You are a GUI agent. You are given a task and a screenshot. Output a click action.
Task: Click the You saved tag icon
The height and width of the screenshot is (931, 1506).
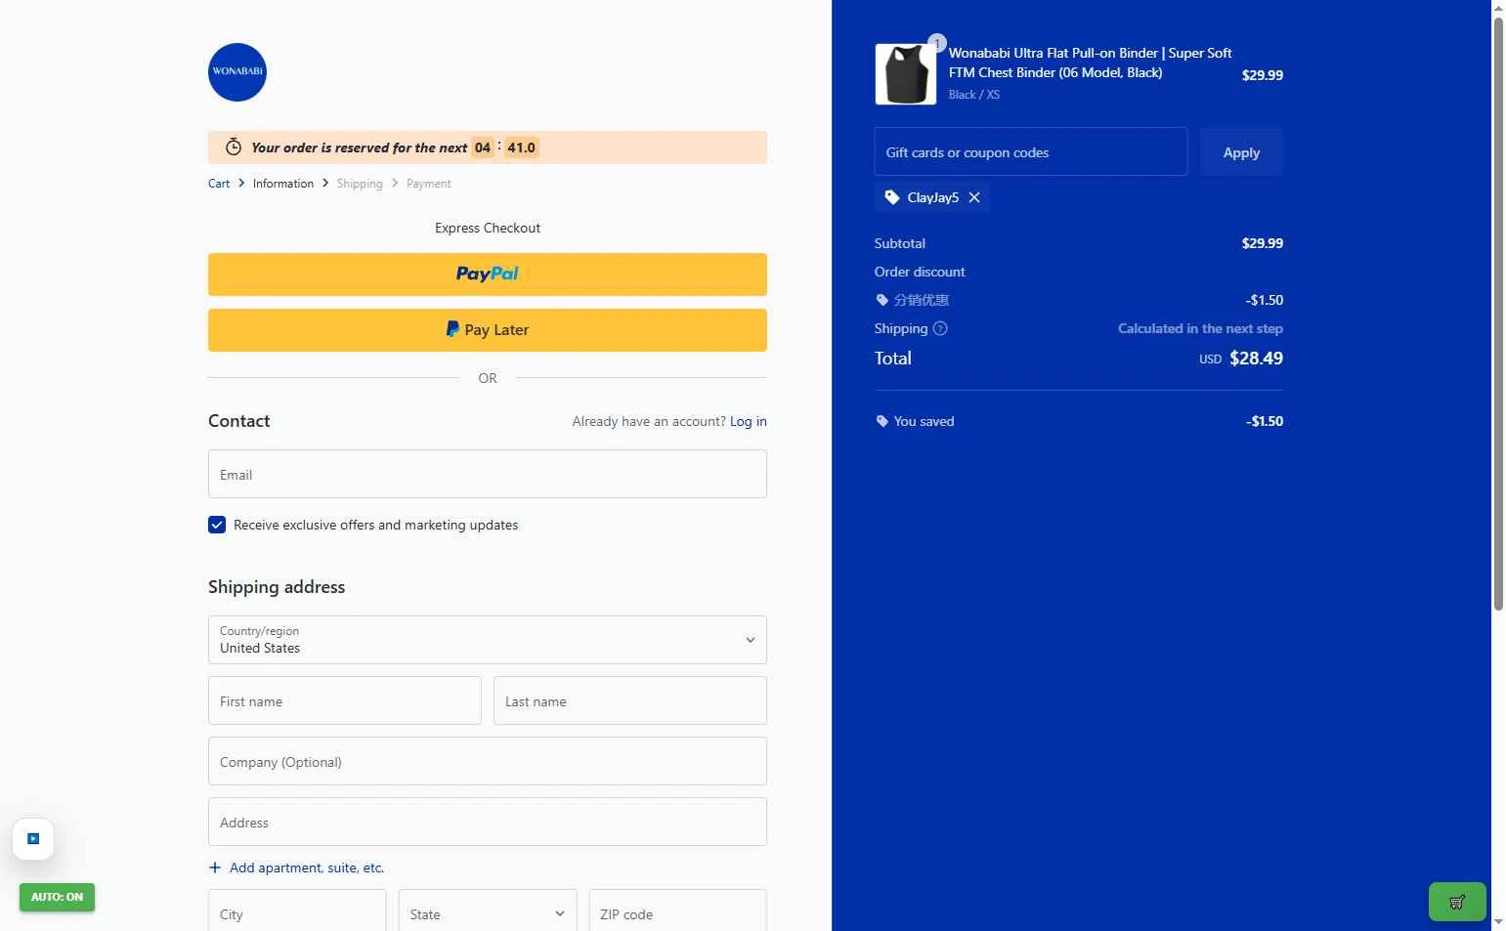pyautogui.click(x=882, y=421)
